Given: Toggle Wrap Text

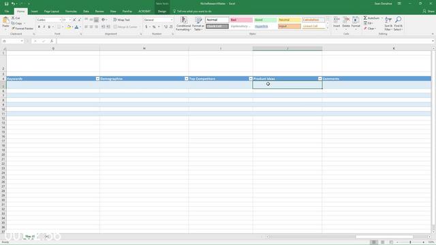Looking at the screenshot, I should (x=121, y=20).
